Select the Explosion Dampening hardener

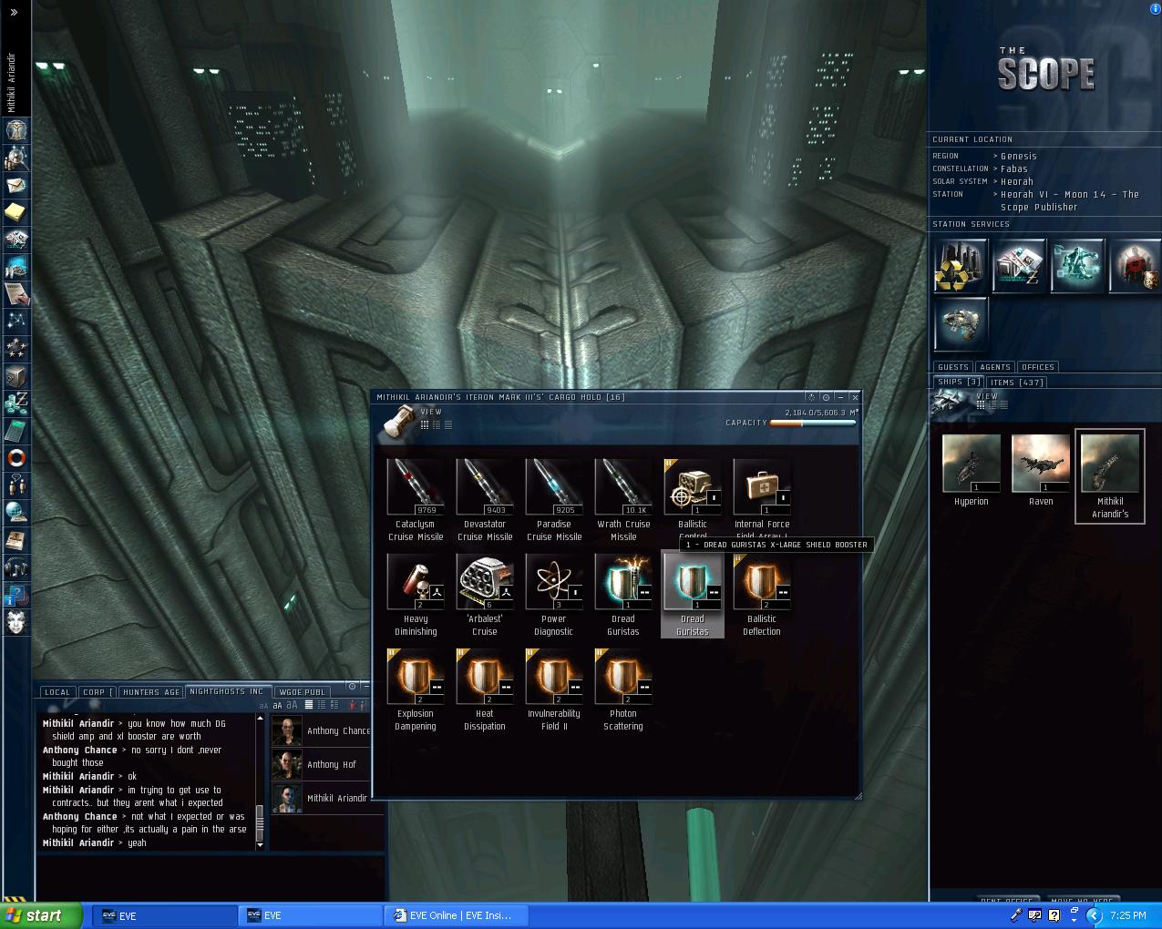point(416,689)
